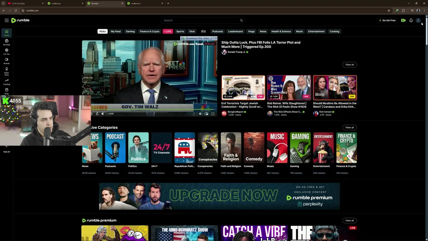Open the hamburger menu beside Rumble logo
428x241 pixels.
pyautogui.click(x=6, y=20)
